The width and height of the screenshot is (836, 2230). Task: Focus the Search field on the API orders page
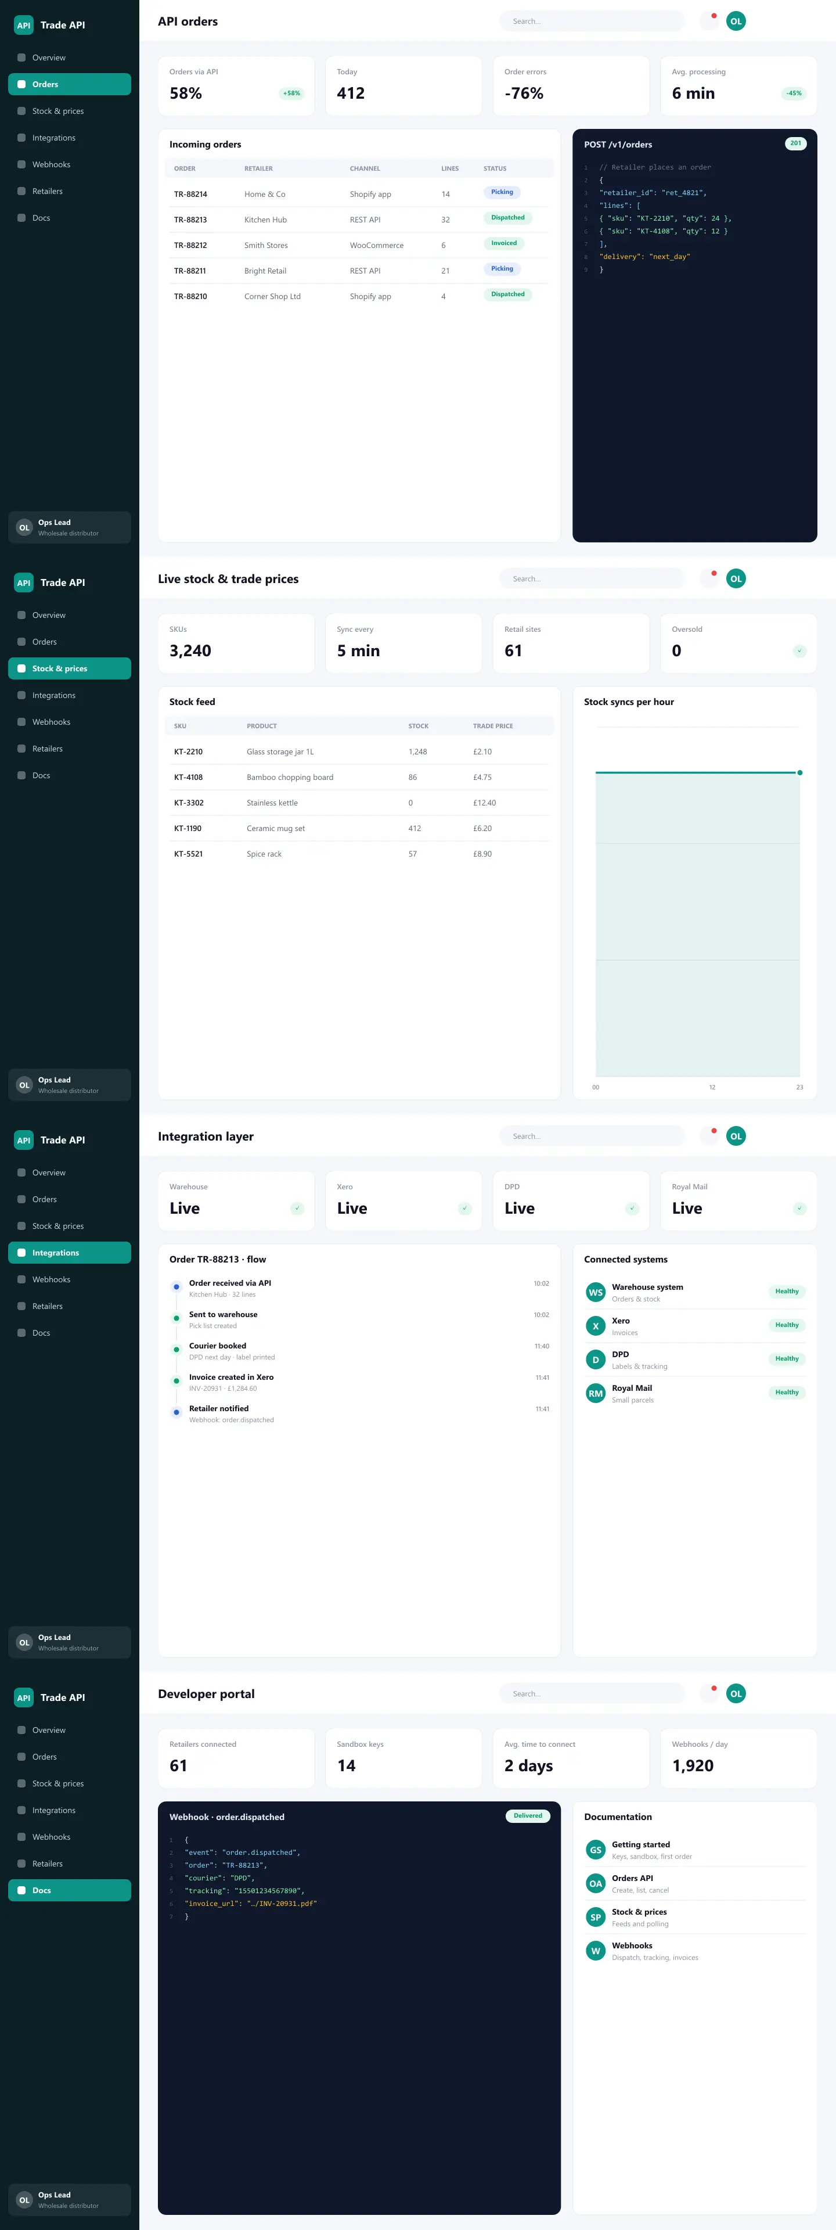click(592, 21)
